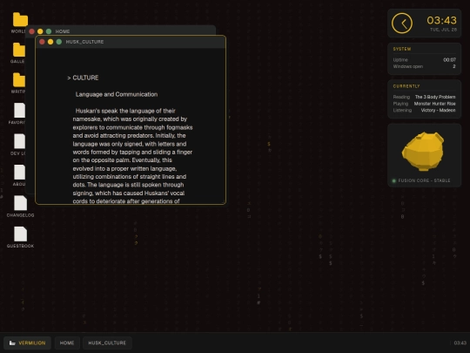Click the Home window title text
Image resolution: width=470 pixels, height=353 pixels.
63,31
